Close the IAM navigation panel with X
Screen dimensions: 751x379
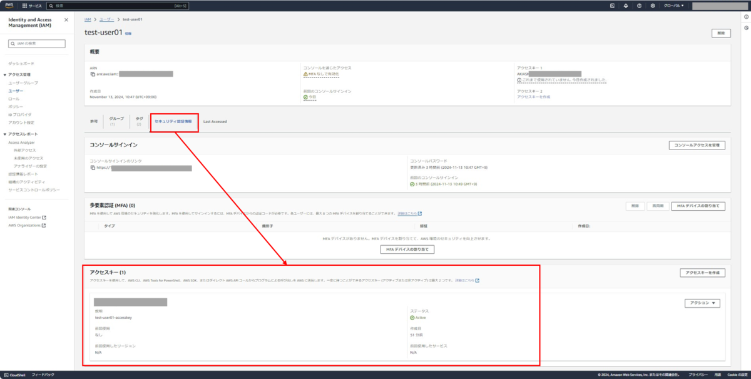tap(66, 20)
